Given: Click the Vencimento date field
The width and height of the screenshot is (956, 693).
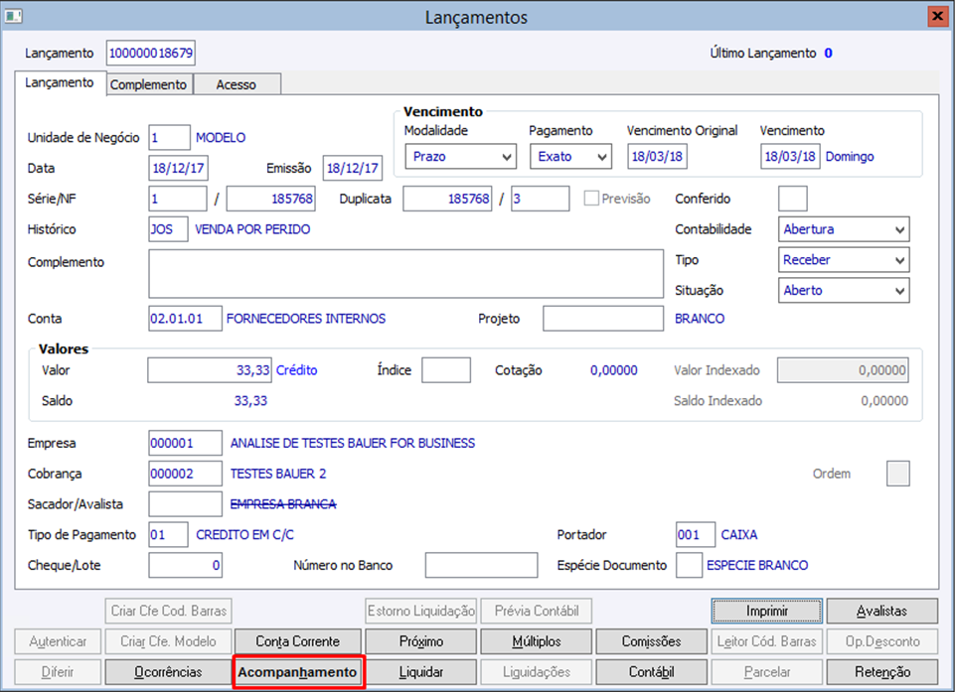Looking at the screenshot, I should [x=790, y=157].
